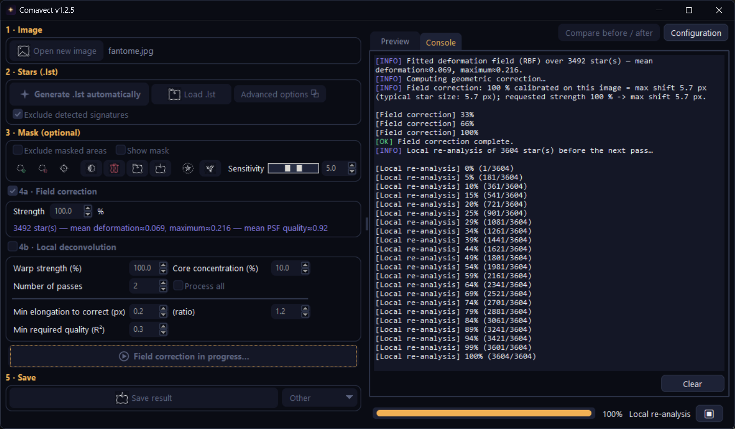Decrease field correction Strength with down arrow
The height and width of the screenshot is (429, 735).
(88, 214)
